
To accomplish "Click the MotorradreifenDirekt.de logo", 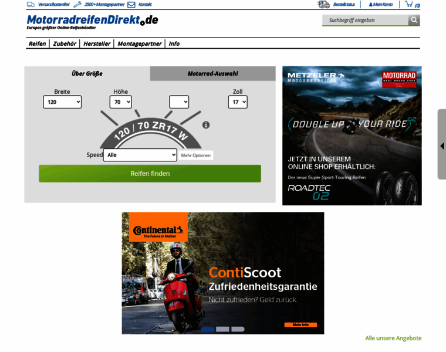I will [x=93, y=22].
